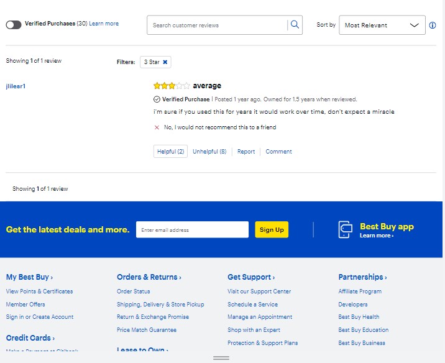The width and height of the screenshot is (445, 363).
Task: Remove the 3 Star filter
Action: click(165, 62)
